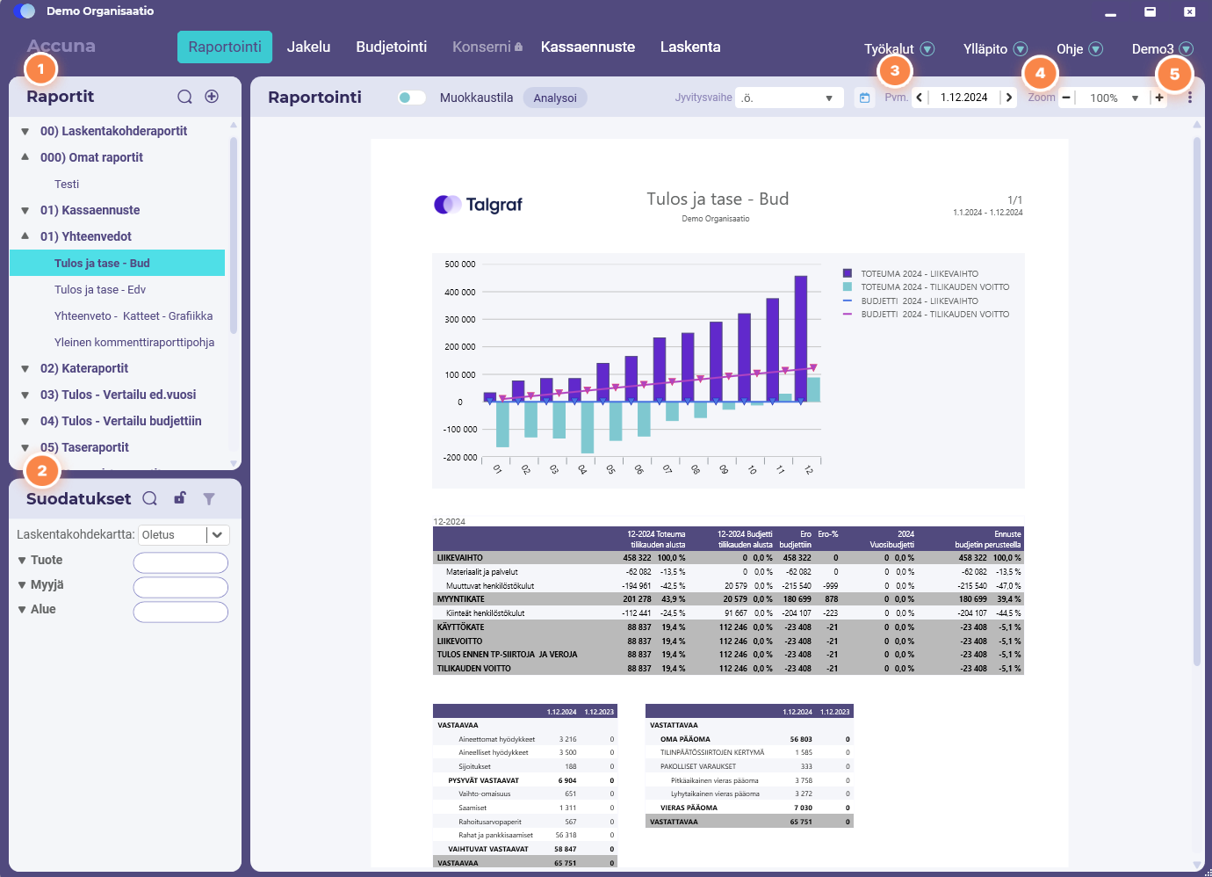Viewport: 1212px width, 877px height.
Task: Toggle the Muokkaustila switch
Action: coord(411,98)
